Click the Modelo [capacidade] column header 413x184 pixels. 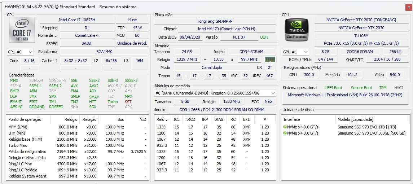click(373, 120)
